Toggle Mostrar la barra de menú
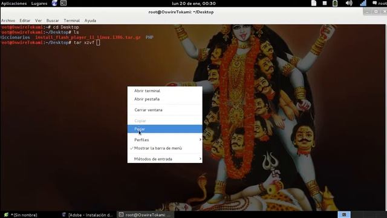Viewport: 387px width, 218px height. [164, 148]
